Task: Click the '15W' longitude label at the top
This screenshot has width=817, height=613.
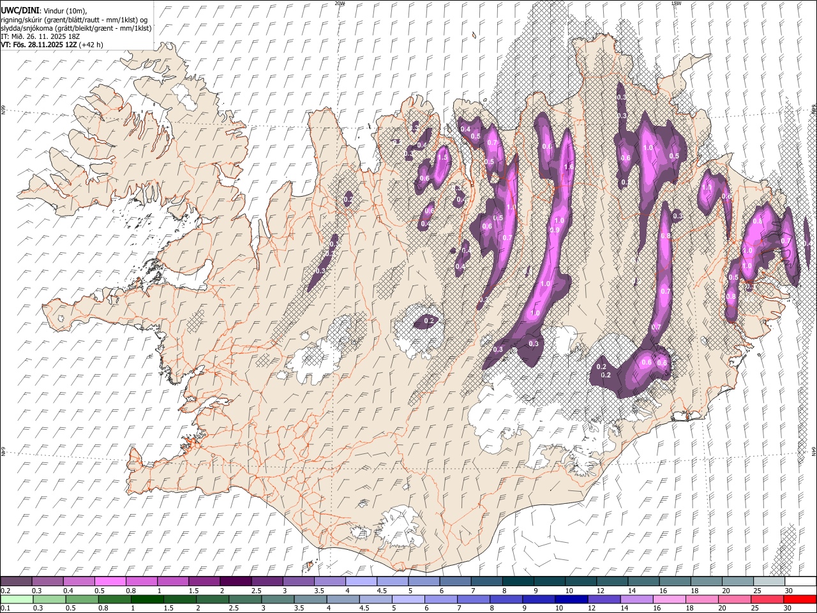Action: [675, 3]
